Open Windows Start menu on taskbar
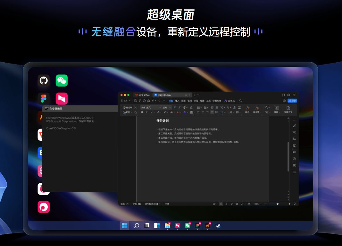Screen dimensions: 342x246 coord(125,225)
